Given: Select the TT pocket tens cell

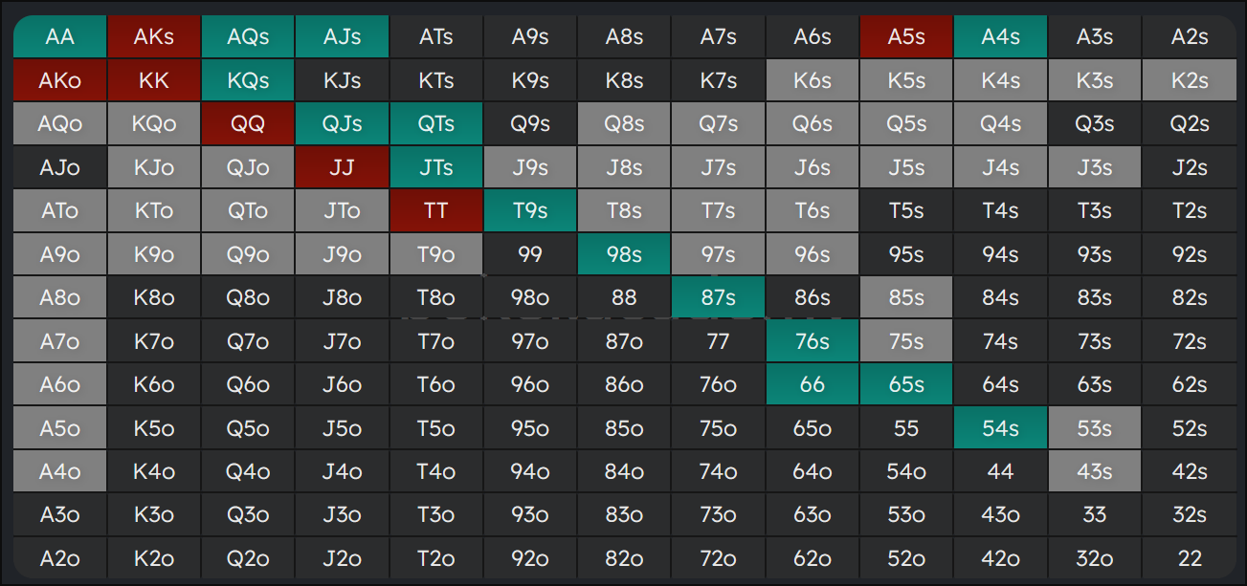Looking at the screenshot, I should point(436,211).
